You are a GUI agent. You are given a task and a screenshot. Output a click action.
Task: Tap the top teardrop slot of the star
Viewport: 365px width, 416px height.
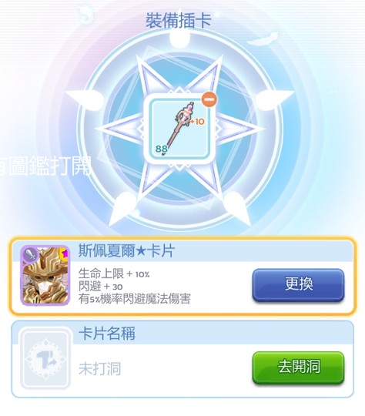point(179,40)
